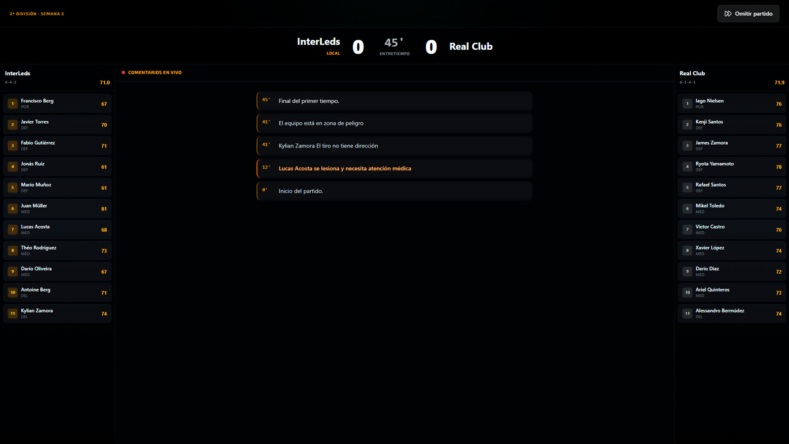Click Juan Müller's number 6 badge
This screenshot has width=789, height=444.
[13, 208]
